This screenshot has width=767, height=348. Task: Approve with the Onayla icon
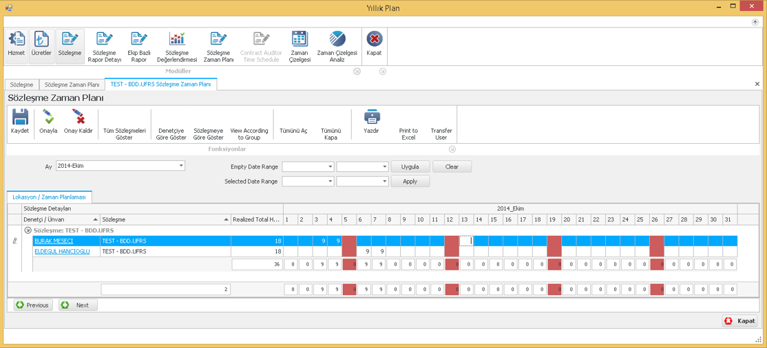pyautogui.click(x=48, y=122)
